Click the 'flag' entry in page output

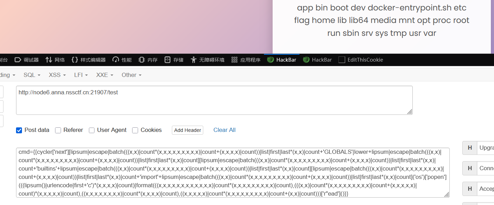tap(302, 20)
